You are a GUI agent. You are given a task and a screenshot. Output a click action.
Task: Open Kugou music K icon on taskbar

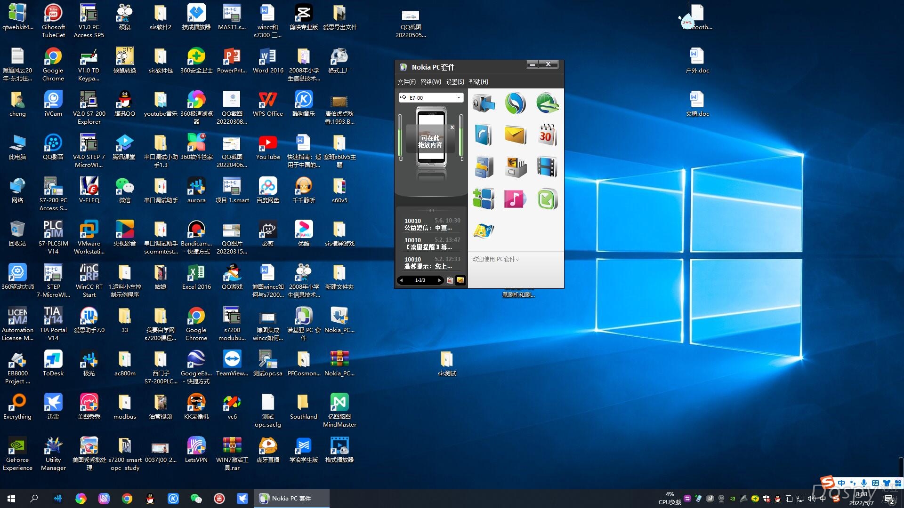pos(173,498)
